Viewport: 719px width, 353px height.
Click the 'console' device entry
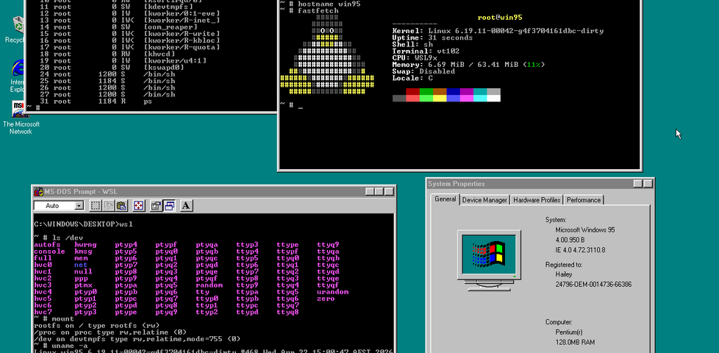click(x=49, y=252)
